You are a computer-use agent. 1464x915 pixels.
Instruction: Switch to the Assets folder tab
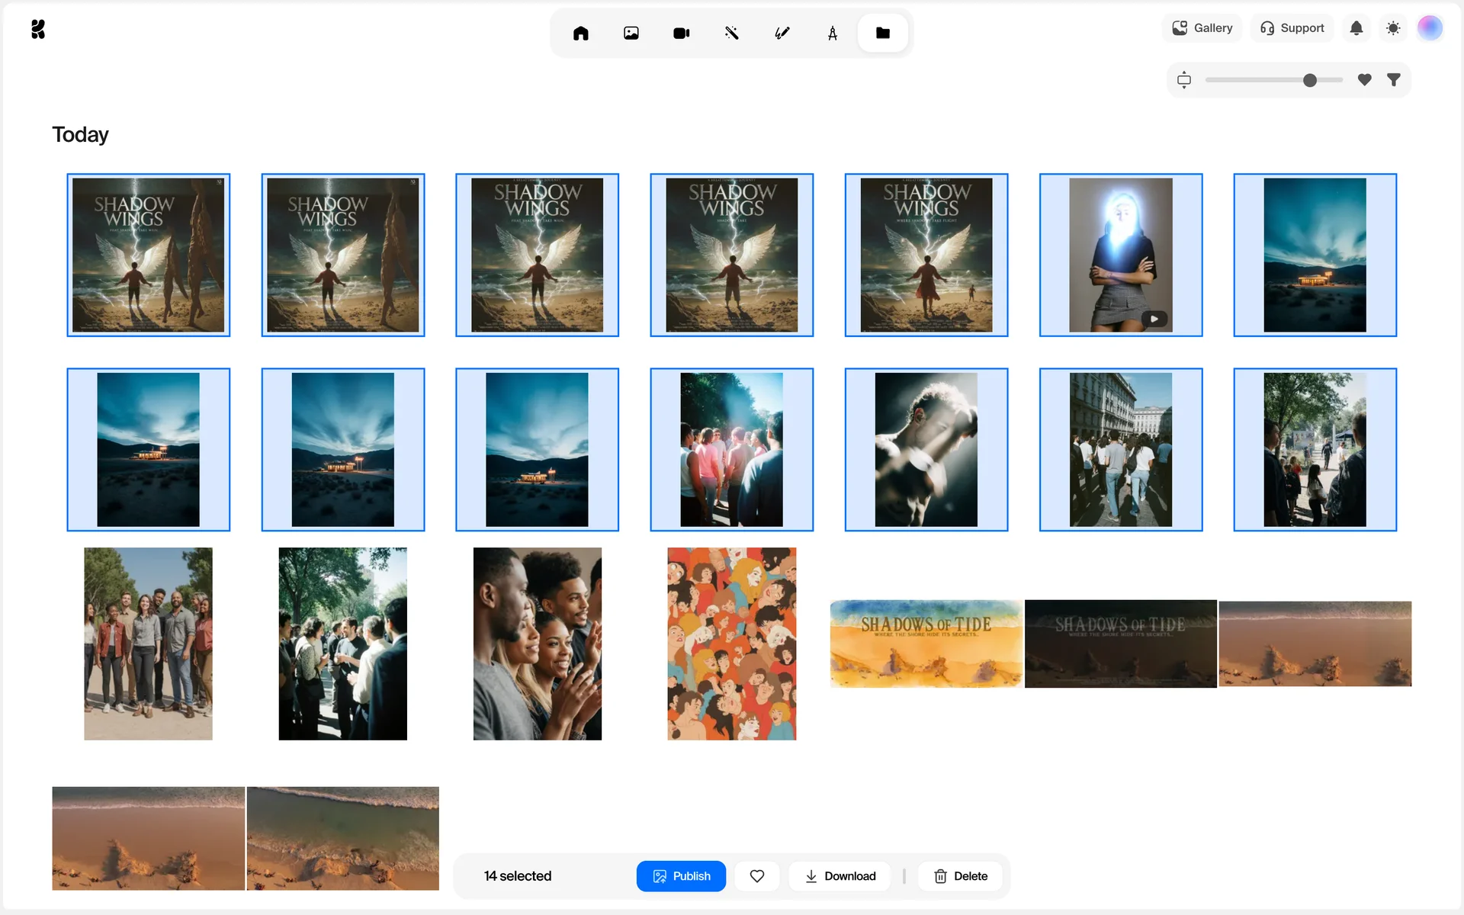[882, 33]
